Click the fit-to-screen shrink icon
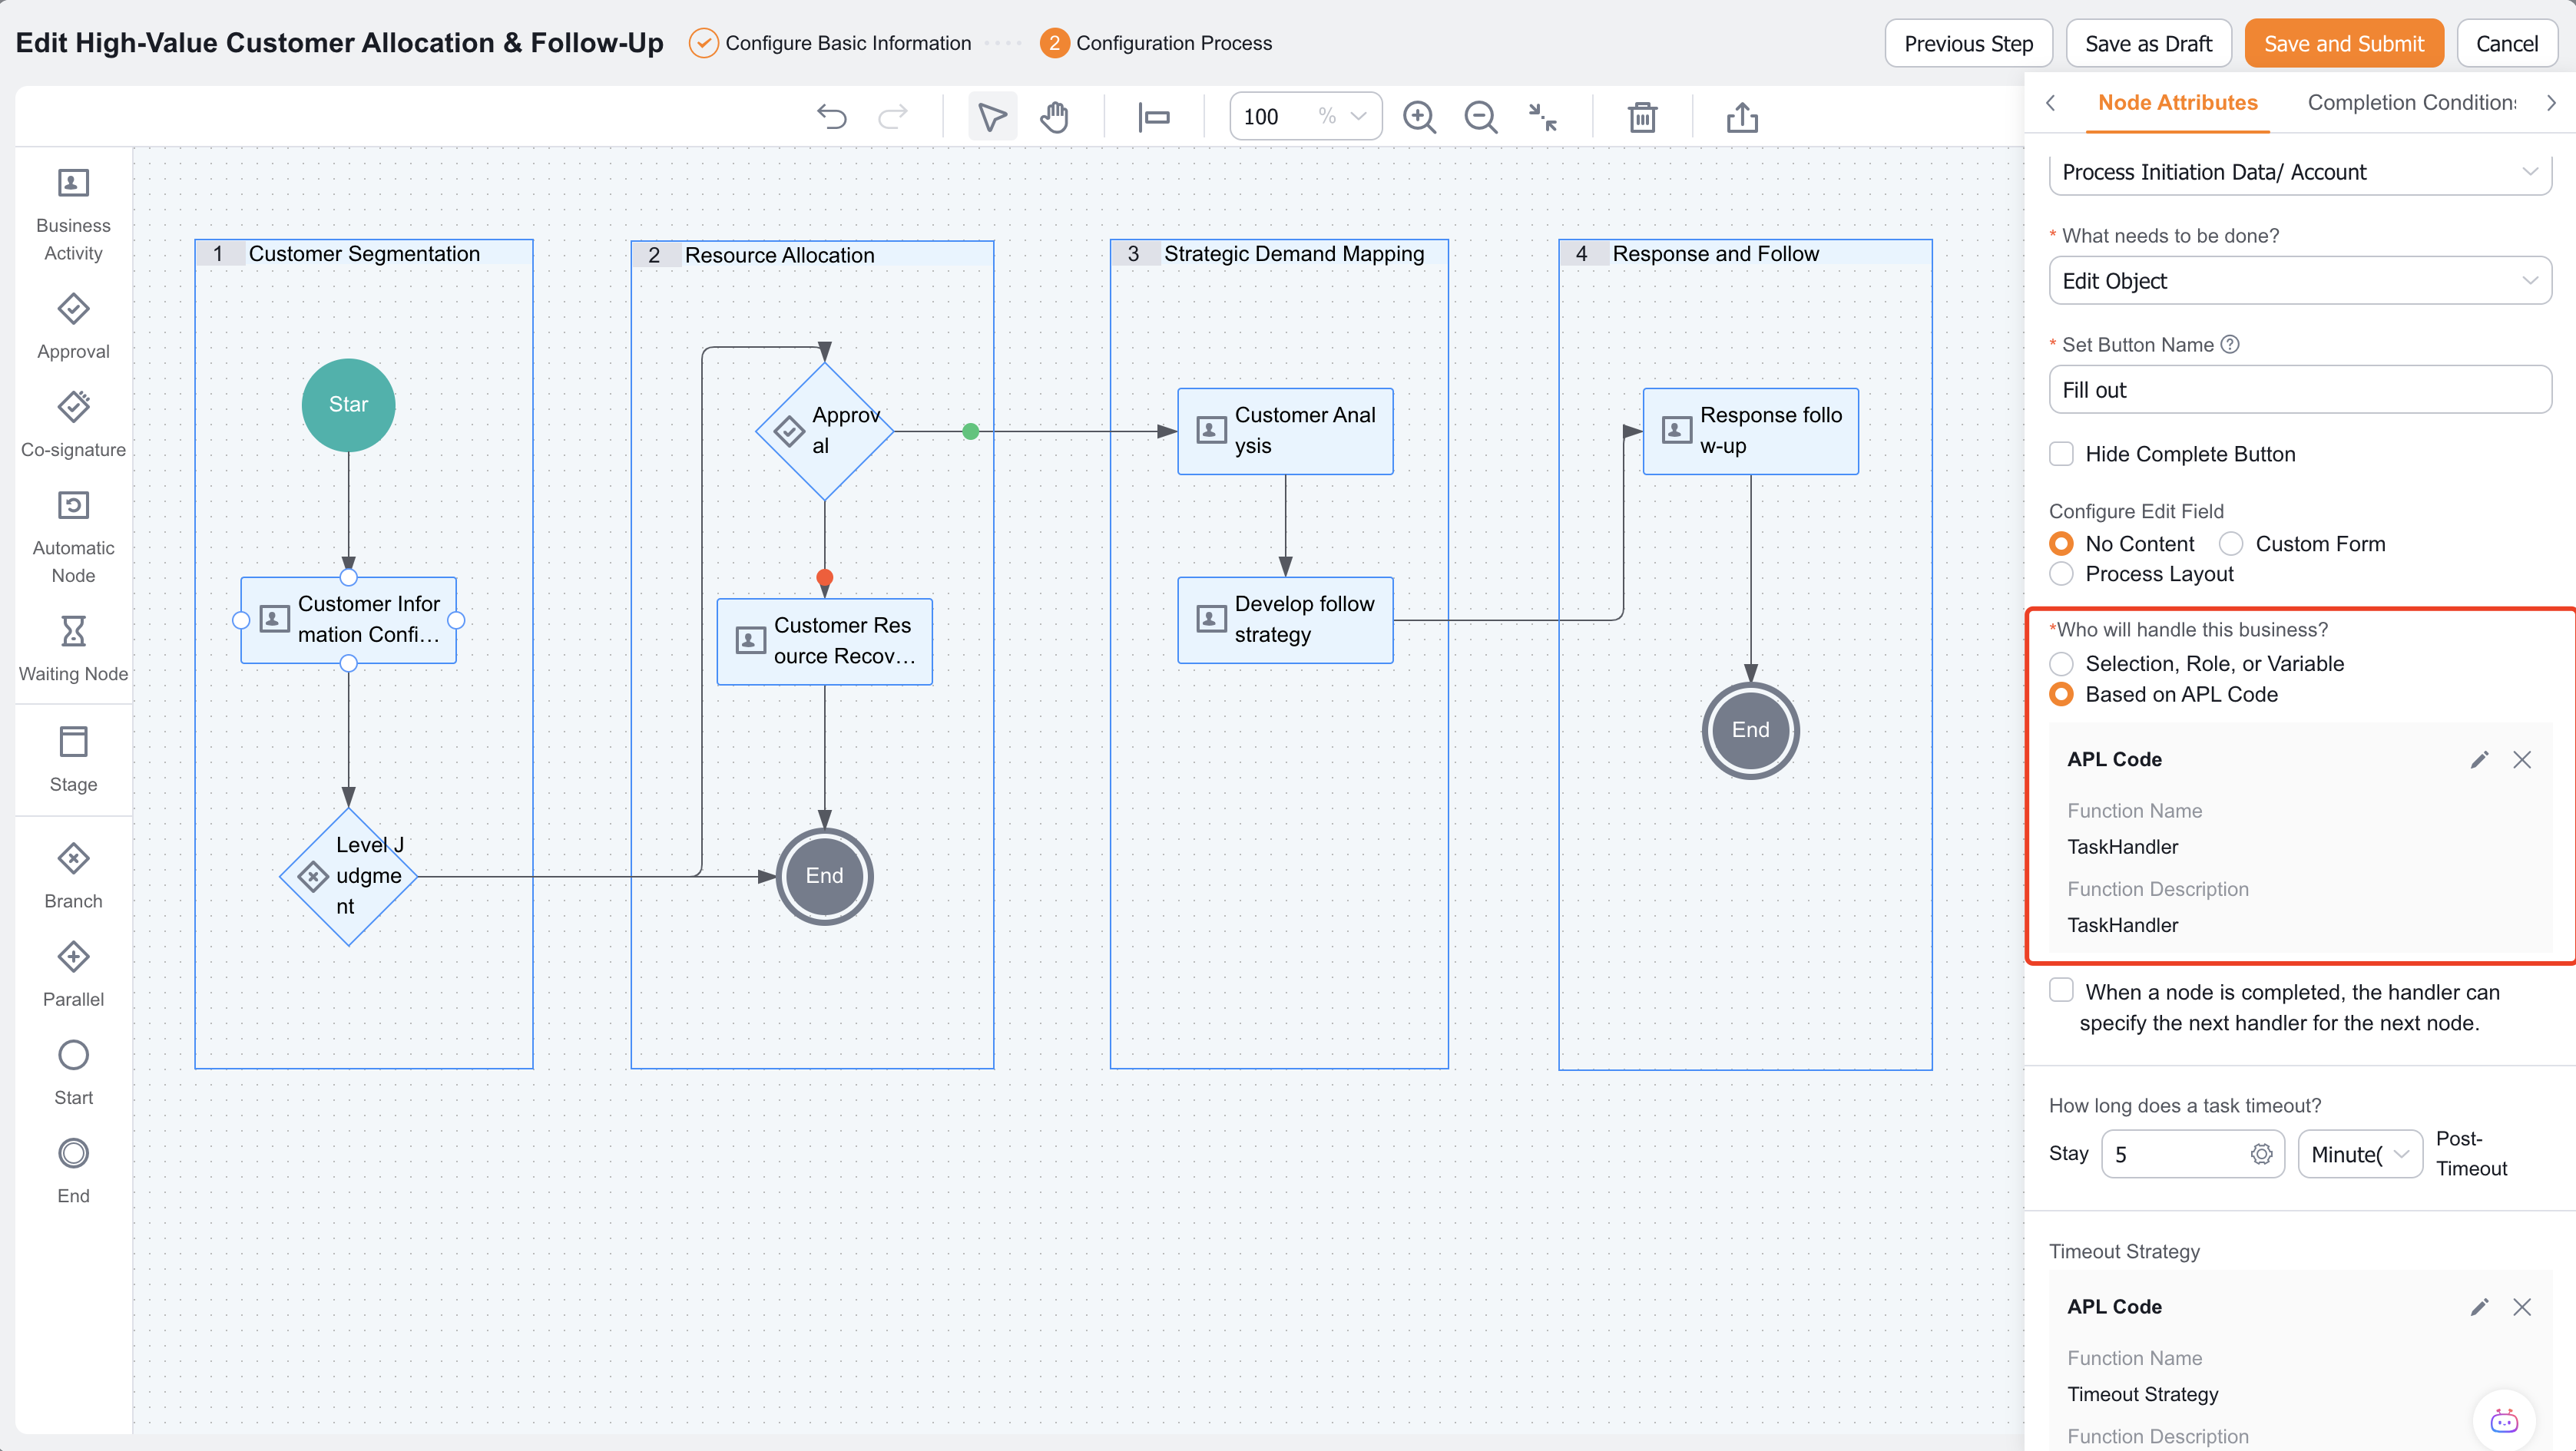This screenshot has height=1451, width=2576. [x=1543, y=118]
